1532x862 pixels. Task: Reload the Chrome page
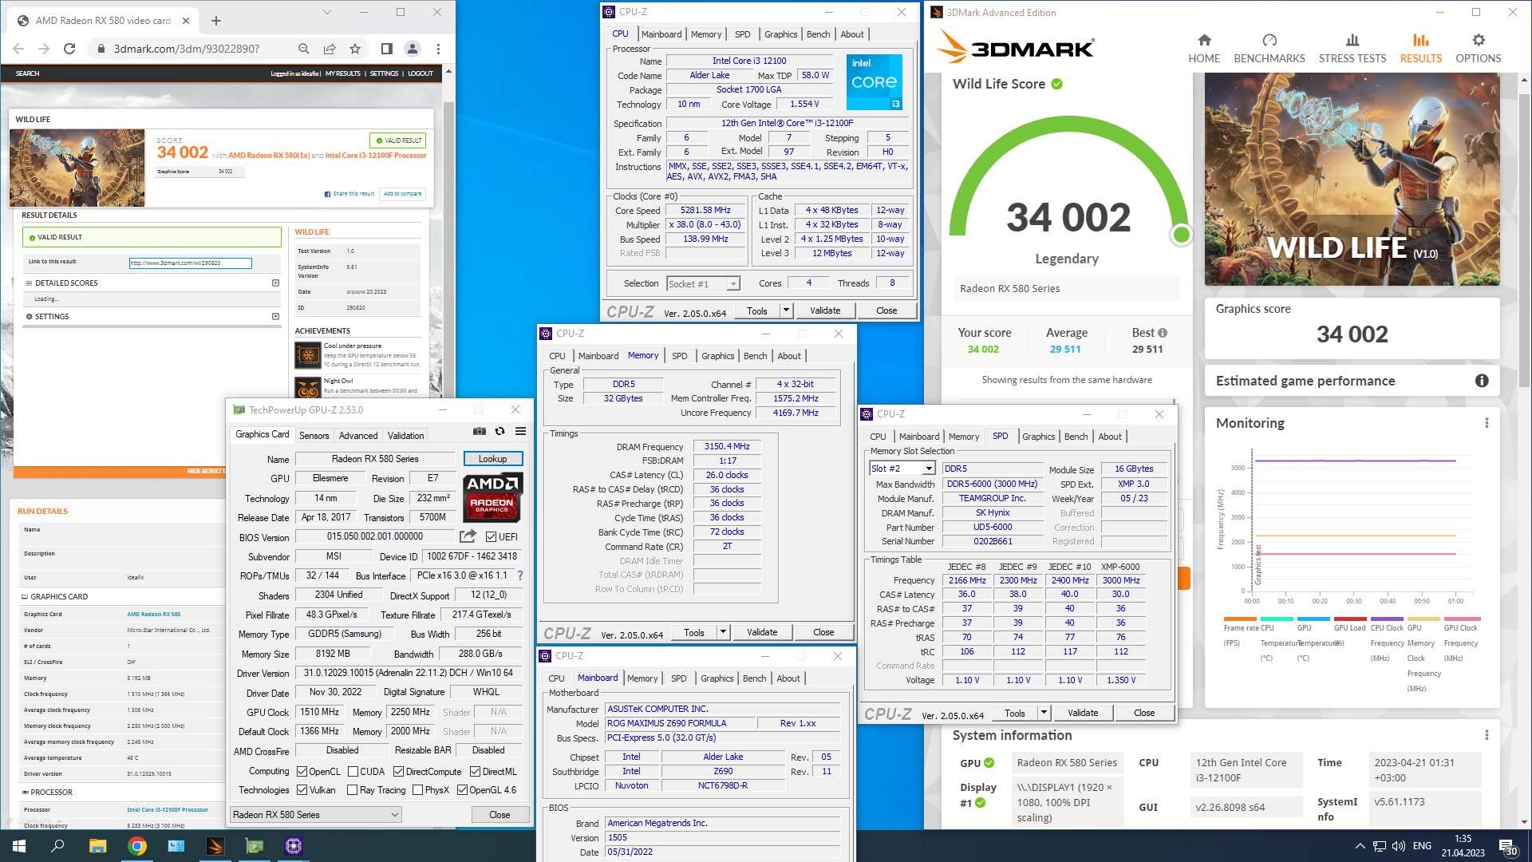point(69,49)
